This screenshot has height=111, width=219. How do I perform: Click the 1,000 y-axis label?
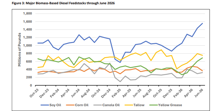(x=28, y=45)
